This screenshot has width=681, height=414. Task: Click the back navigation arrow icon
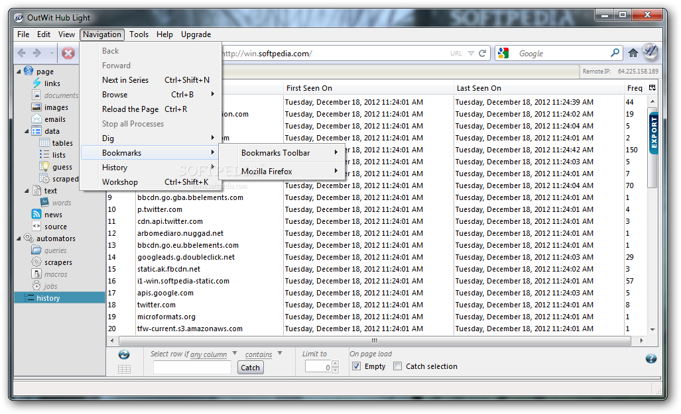[21, 53]
